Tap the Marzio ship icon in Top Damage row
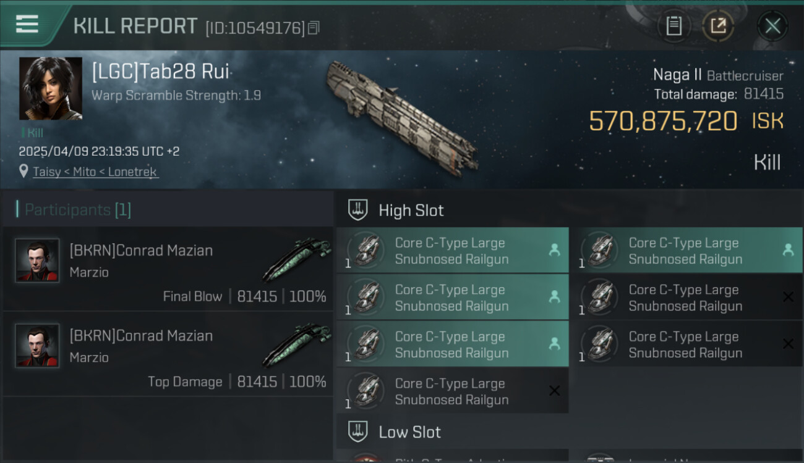804x463 pixels. (x=297, y=346)
